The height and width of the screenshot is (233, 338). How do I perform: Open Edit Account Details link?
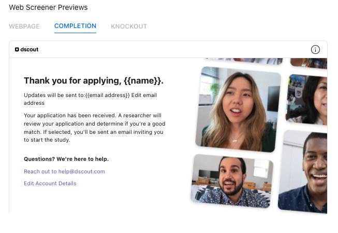coord(50,183)
